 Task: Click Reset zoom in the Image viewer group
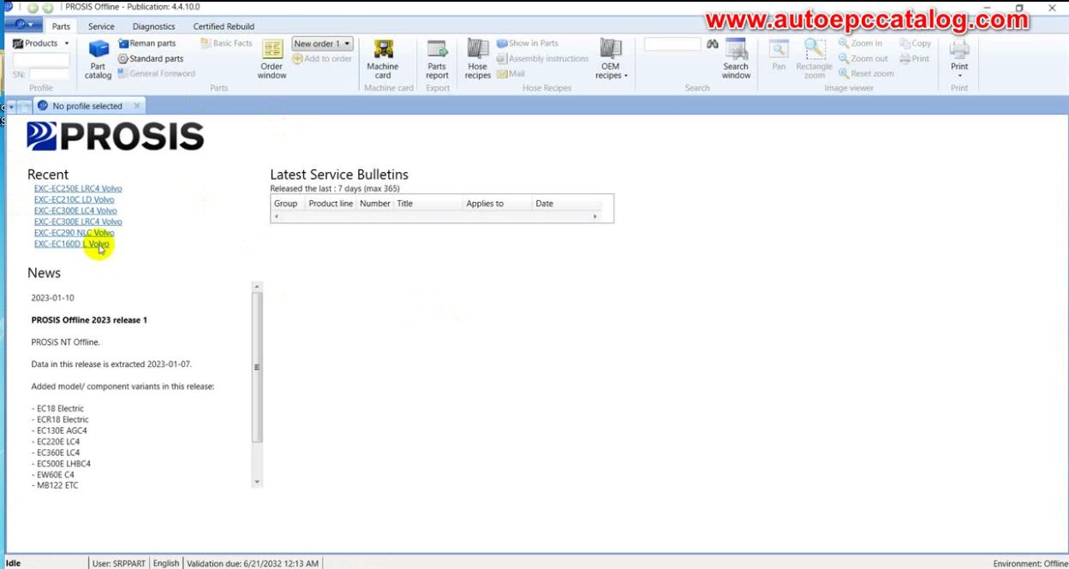point(866,74)
